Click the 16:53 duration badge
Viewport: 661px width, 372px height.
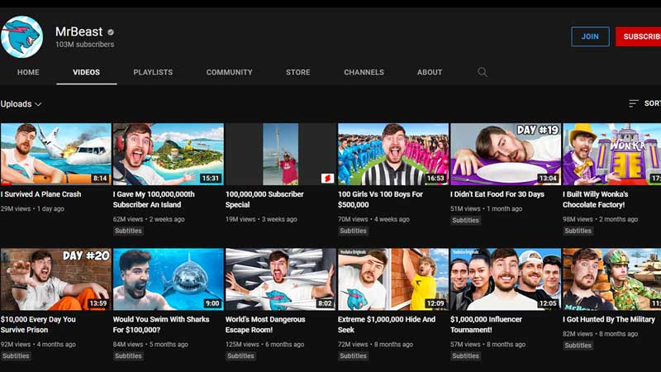coord(435,179)
